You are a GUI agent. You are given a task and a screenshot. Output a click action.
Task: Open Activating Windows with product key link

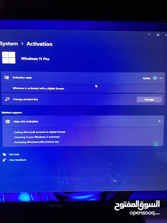[x=36, y=142]
